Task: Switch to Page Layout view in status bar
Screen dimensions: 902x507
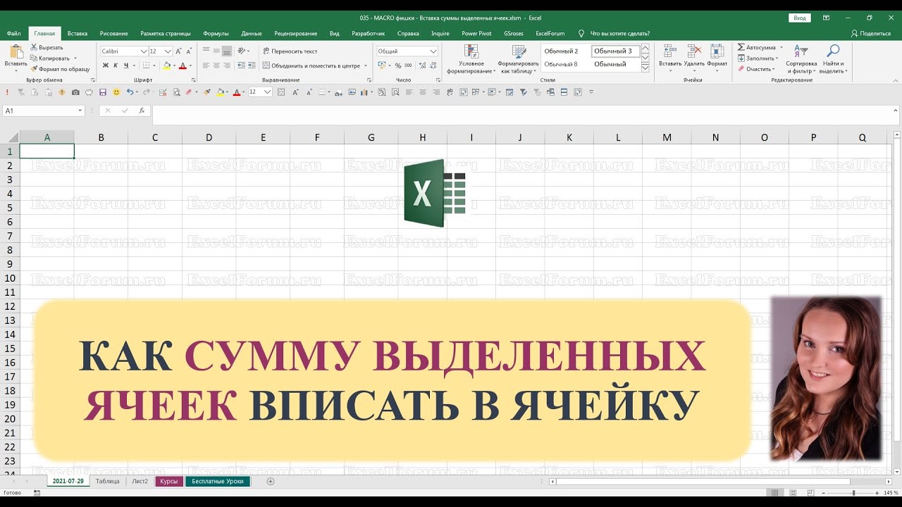Action: click(x=793, y=493)
